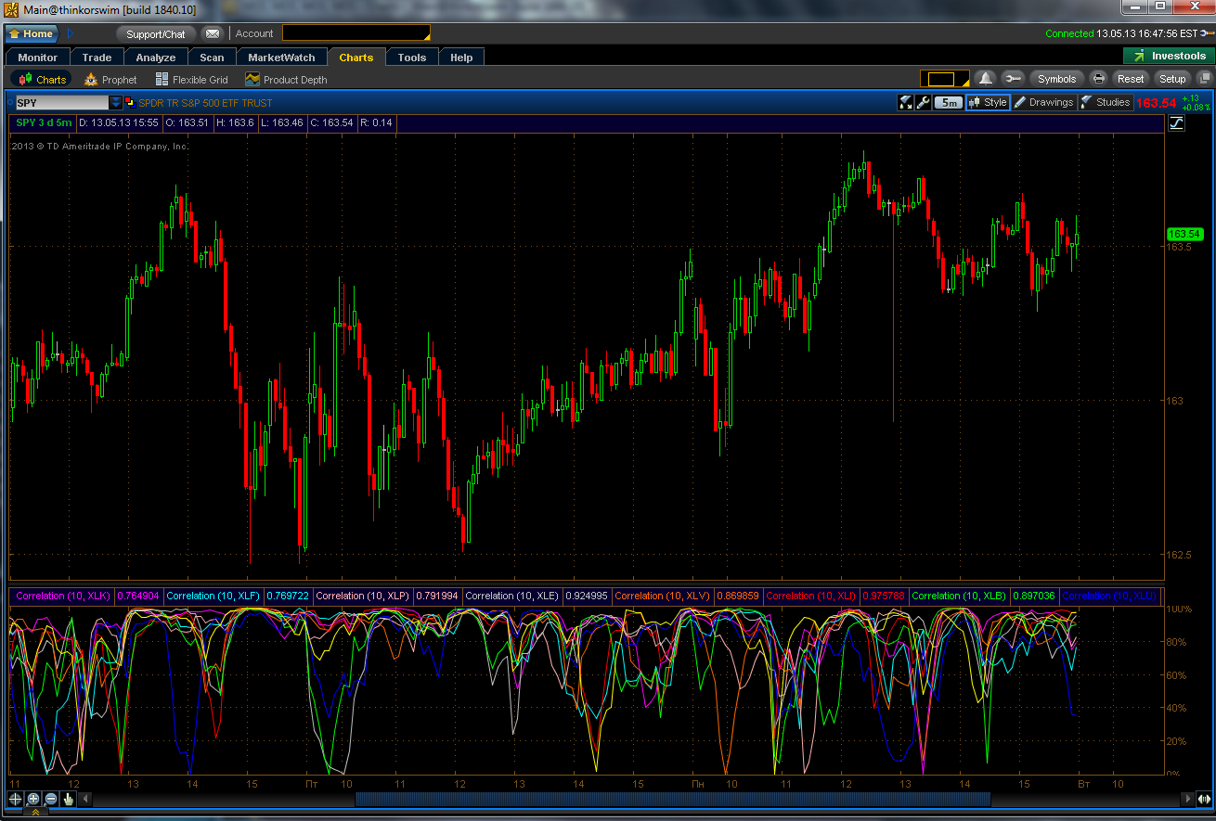The height and width of the screenshot is (821, 1216).
Task: Open the 5m timeframe selector
Action: 948,103
